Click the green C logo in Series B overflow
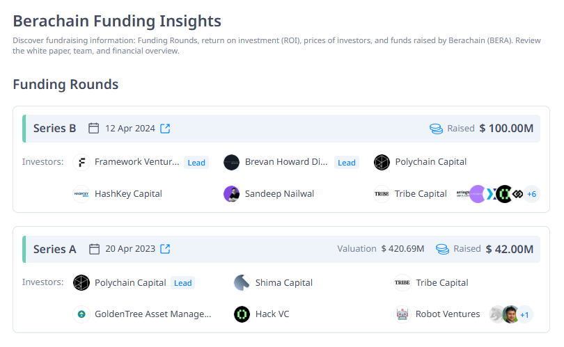This screenshot has height=347, width=564. 504,194
